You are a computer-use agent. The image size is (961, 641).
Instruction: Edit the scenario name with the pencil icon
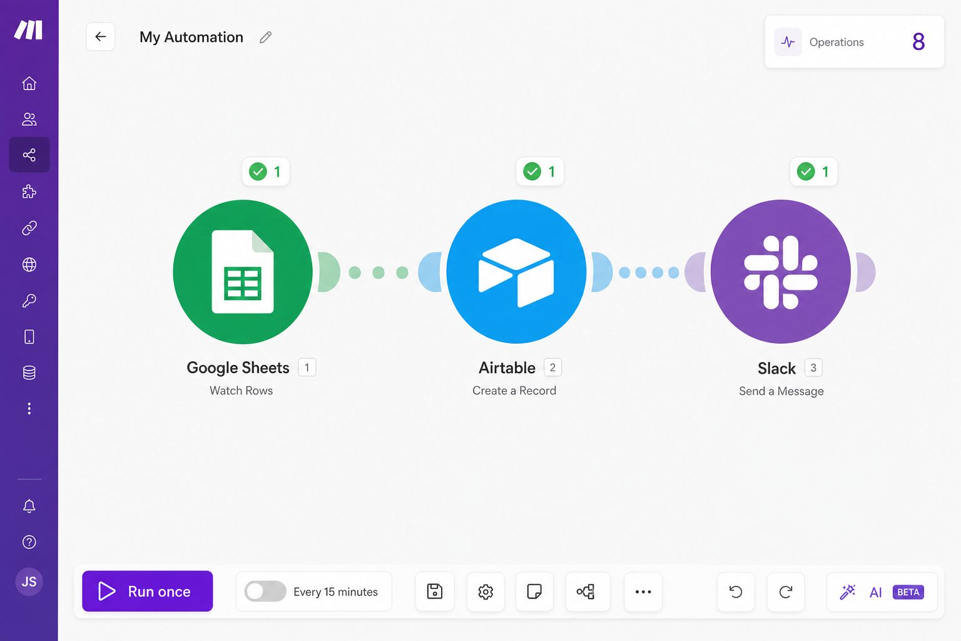[265, 38]
